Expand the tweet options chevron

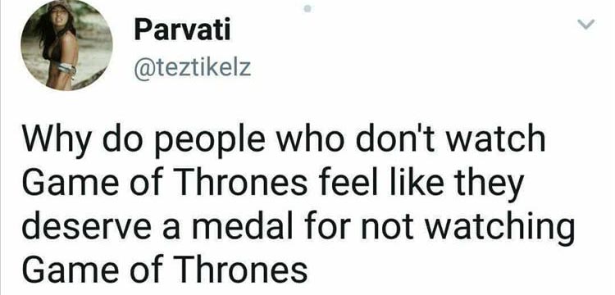coord(587,25)
